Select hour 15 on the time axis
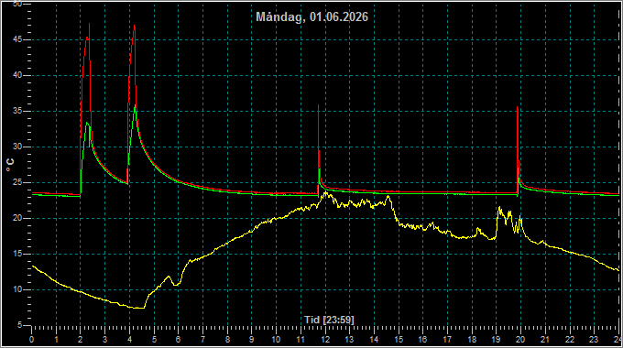This screenshot has height=348, width=623. (399, 340)
